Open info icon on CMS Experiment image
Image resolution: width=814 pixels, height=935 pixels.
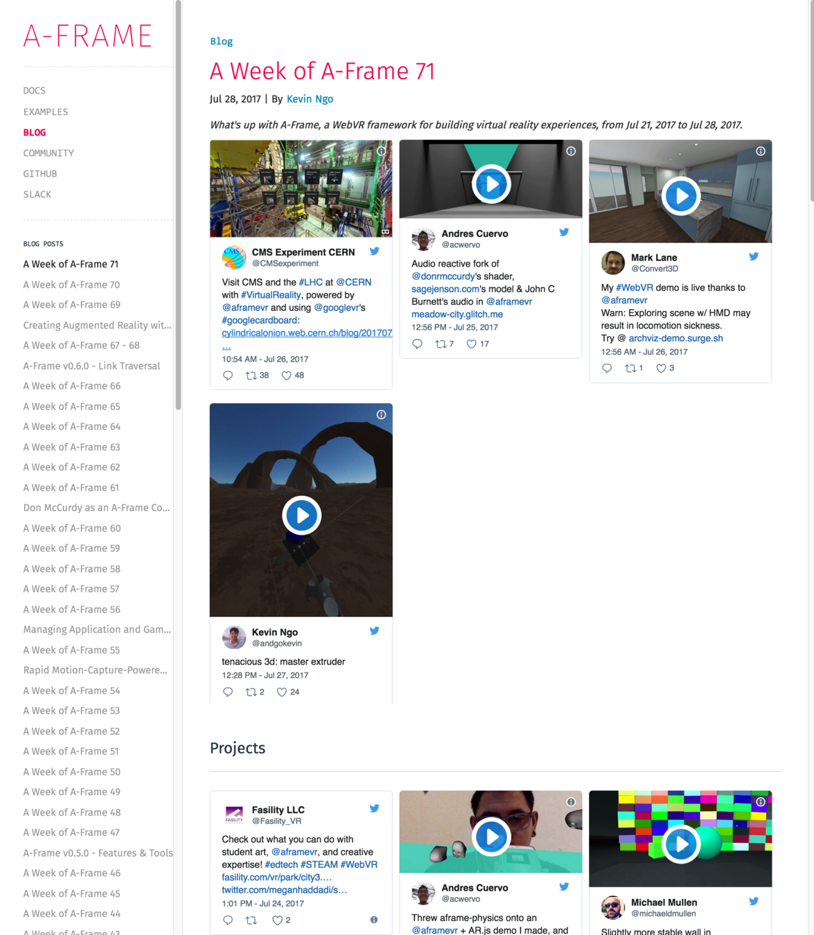coord(381,151)
